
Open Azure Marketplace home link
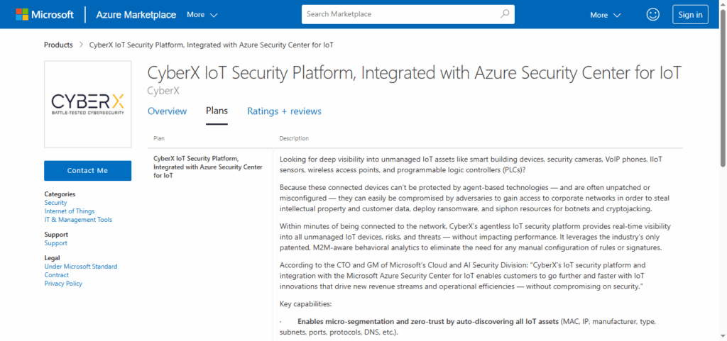coord(136,14)
